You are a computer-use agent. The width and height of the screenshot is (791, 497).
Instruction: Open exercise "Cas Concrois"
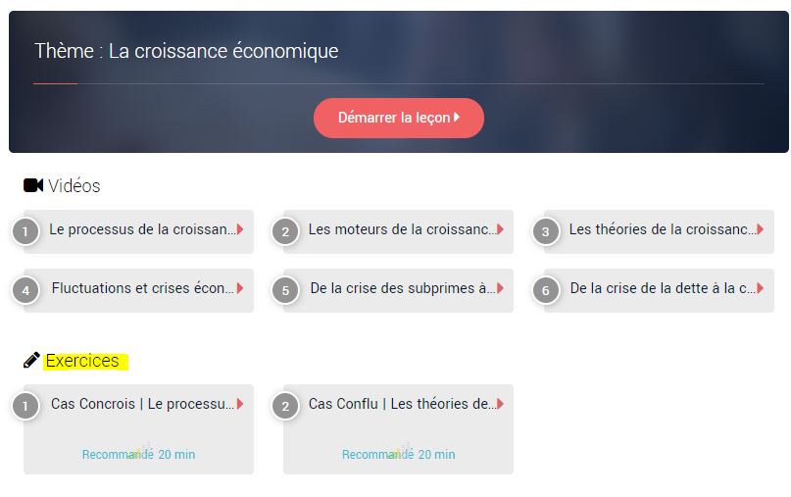143,404
